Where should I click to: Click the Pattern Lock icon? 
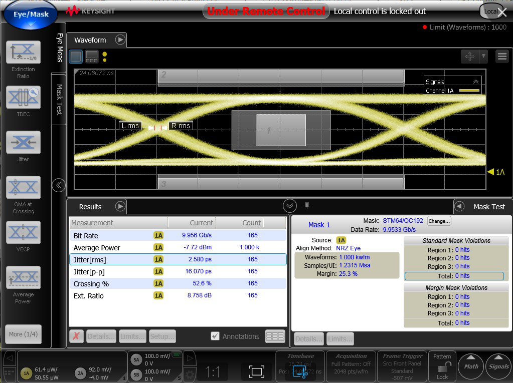442,367
